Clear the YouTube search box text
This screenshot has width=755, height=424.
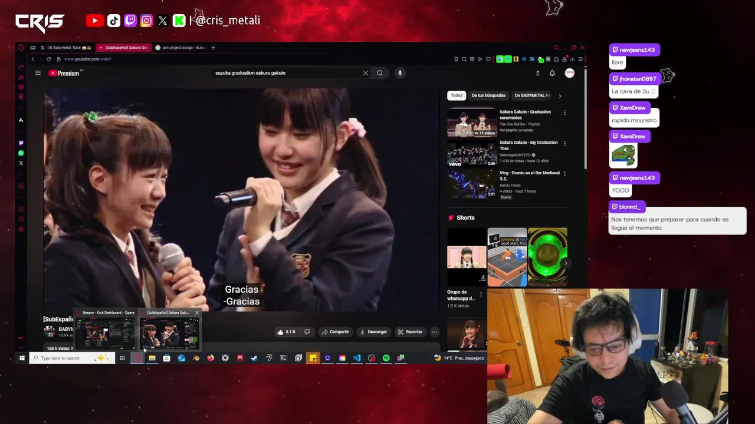(365, 73)
